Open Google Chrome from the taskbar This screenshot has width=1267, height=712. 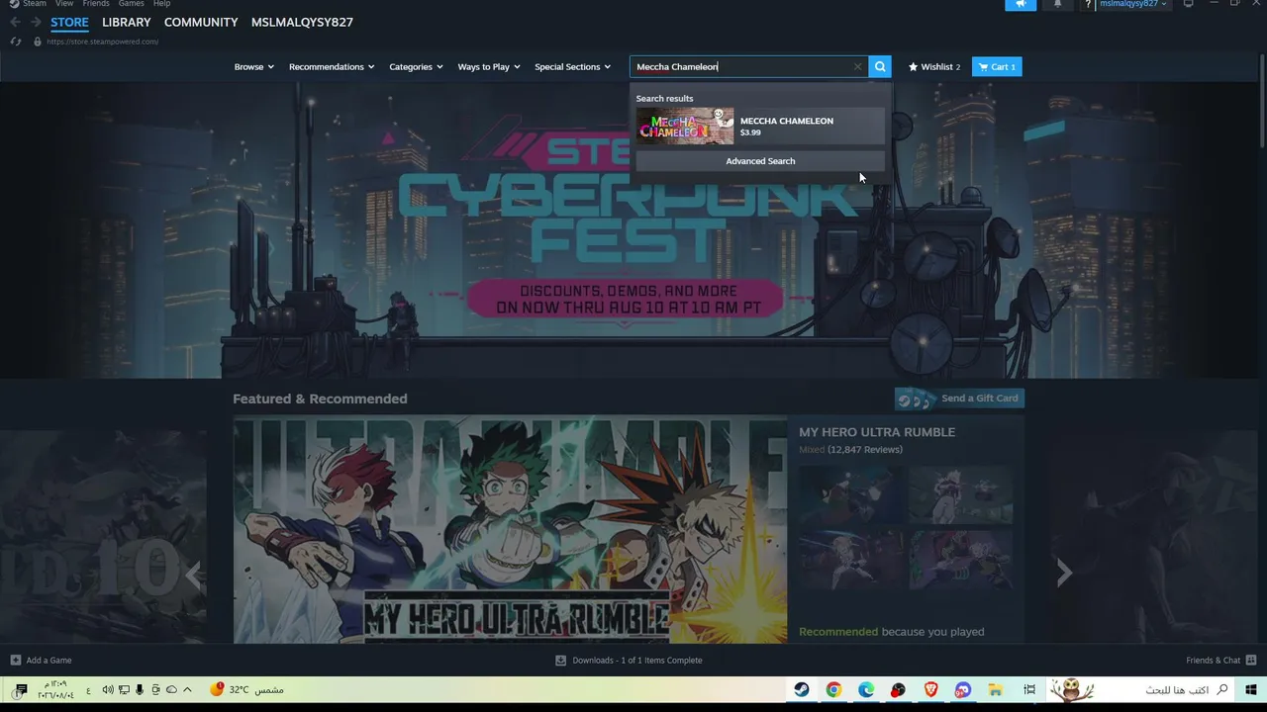coord(833,689)
